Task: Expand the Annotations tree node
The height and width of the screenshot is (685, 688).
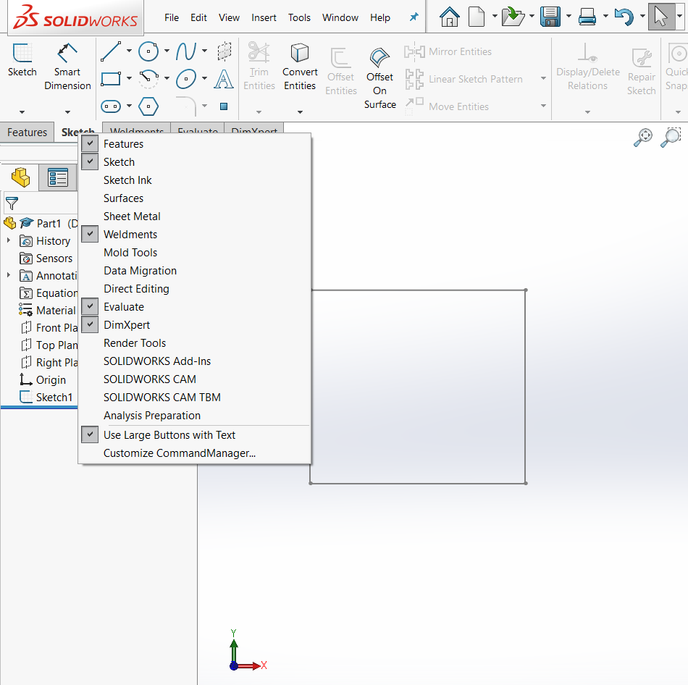Action: (x=9, y=275)
